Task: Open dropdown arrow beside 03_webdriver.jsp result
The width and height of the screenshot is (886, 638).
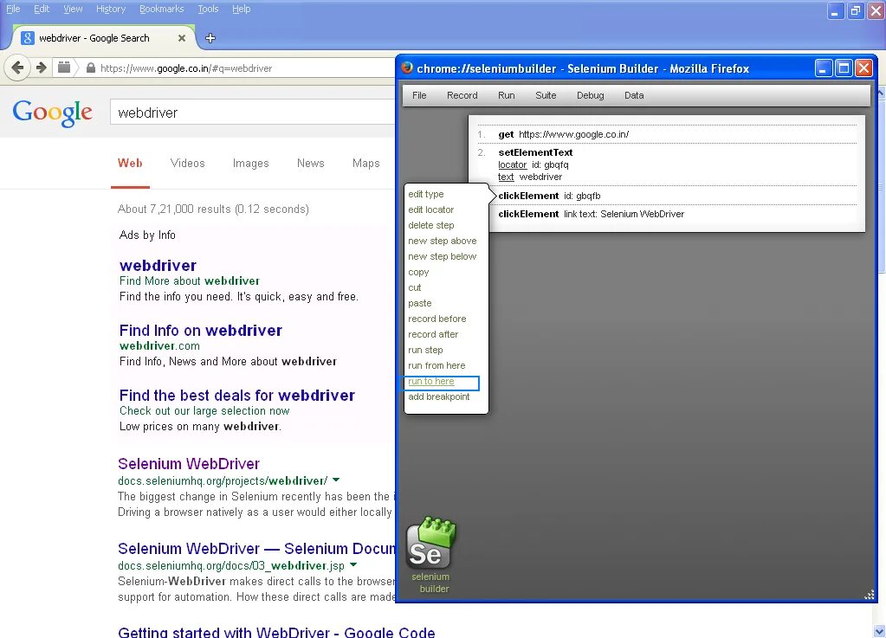Action: [353, 564]
